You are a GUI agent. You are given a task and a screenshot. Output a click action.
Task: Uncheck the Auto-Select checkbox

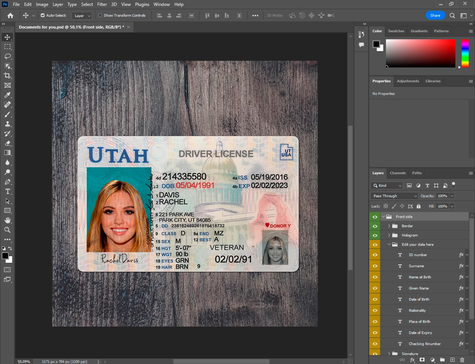[43, 15]
